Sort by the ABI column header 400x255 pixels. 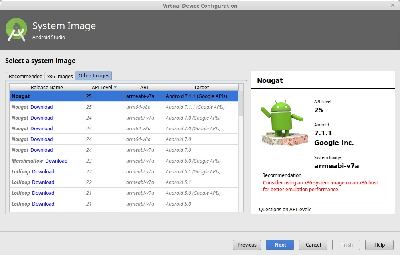(144, 87)
